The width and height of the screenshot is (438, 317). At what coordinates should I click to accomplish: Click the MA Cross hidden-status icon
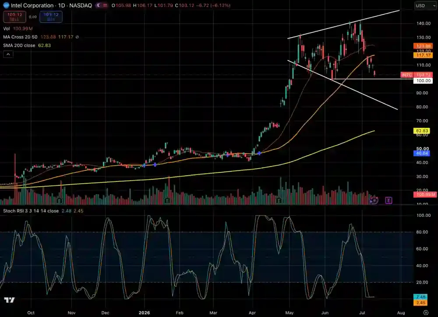tap(77, 37)
